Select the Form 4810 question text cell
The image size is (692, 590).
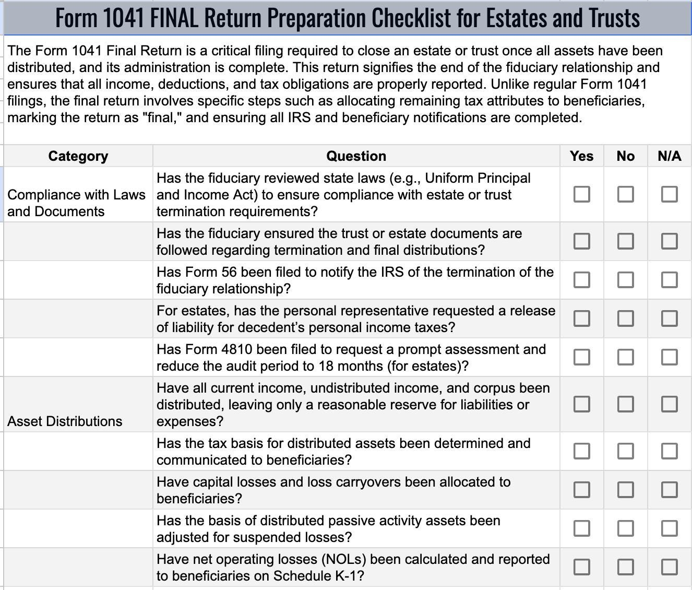pos(356,358)
